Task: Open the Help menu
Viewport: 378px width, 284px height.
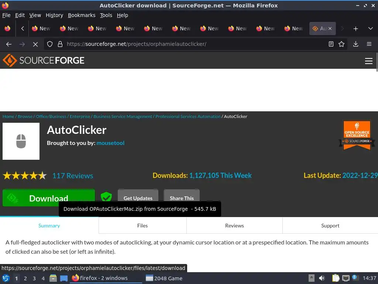Action: (x=122, y=15)
